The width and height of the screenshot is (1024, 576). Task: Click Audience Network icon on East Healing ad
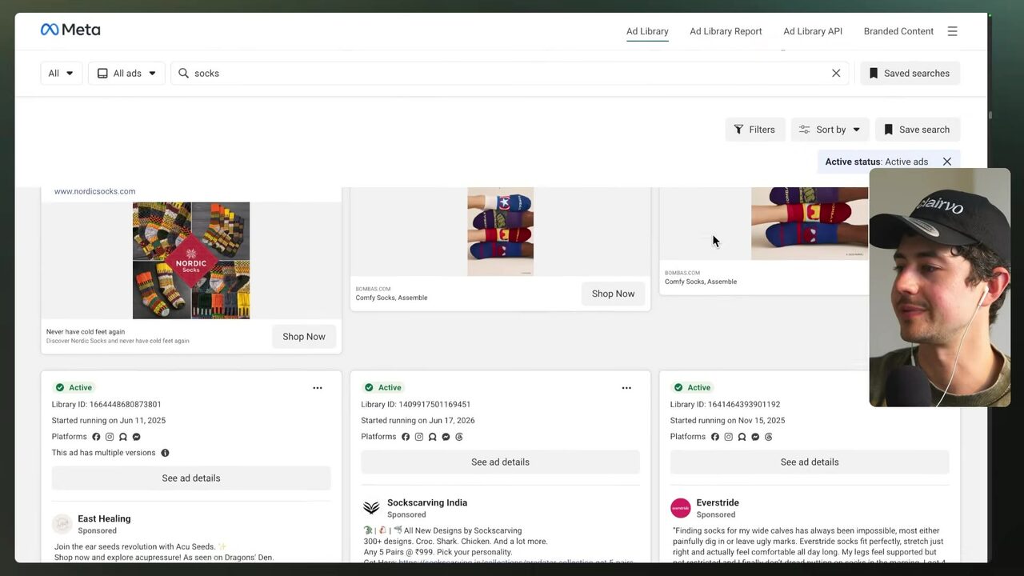click(x=123, y=437)
